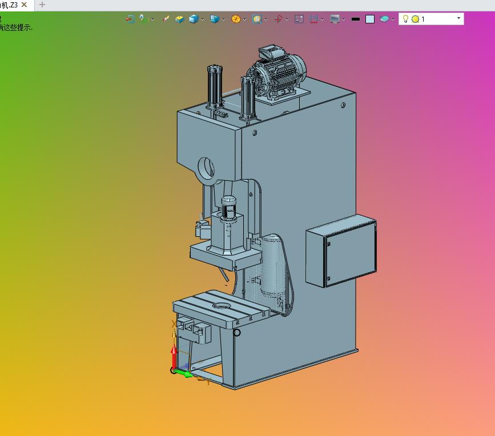Click the red vertical axis arrow of triad
495x436 pixels.
[x=174, y=357]
